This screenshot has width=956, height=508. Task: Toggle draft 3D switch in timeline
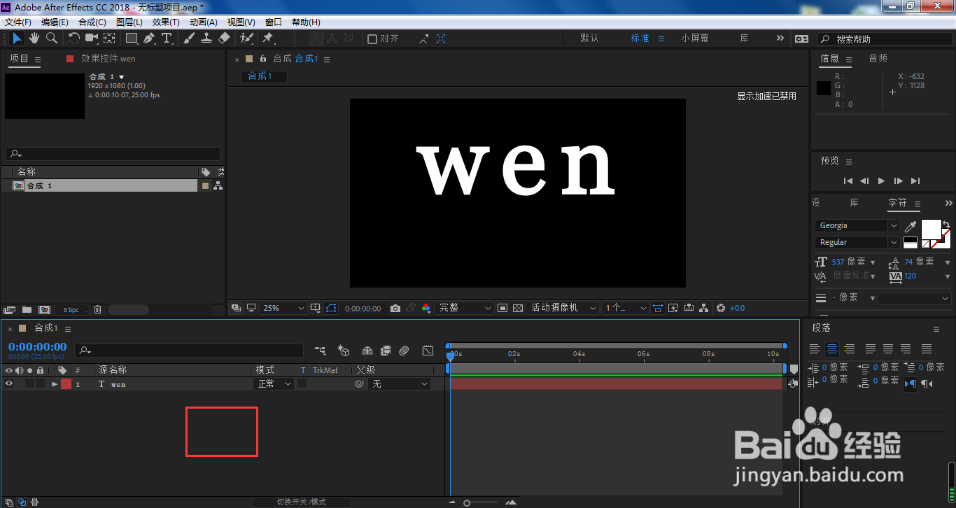pos(344,351)
